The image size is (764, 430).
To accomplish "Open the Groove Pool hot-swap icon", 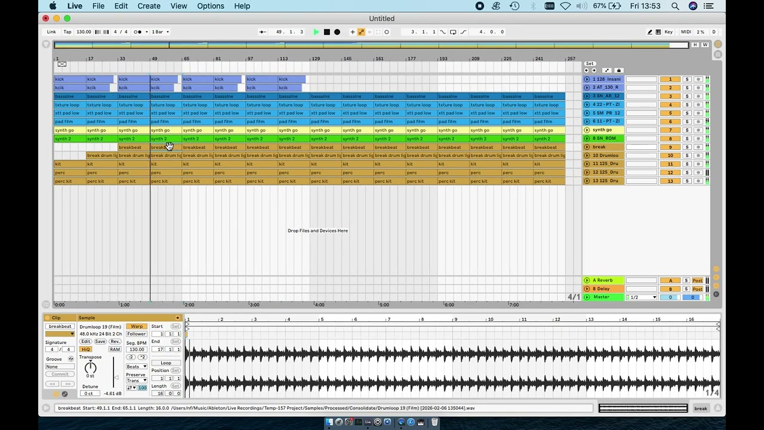I will click(70, 359).
